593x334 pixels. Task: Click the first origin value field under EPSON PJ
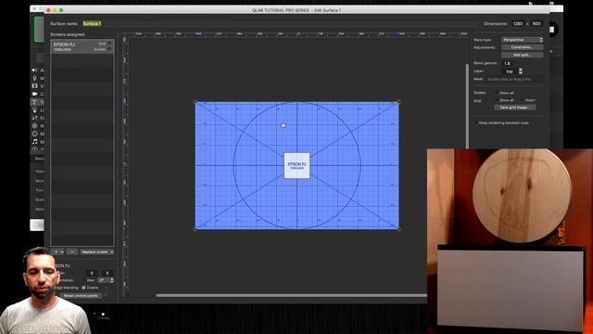(92, 273)
